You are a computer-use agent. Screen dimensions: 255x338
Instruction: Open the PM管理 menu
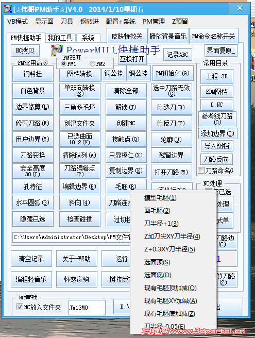pos(154,22)
